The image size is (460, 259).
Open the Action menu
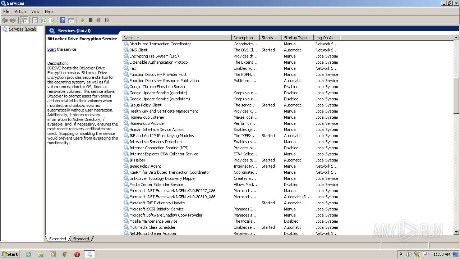(x=20, y=12)
